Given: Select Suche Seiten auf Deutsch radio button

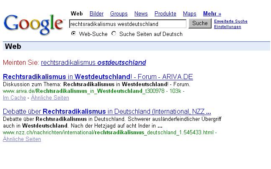Looking at the screenshot, I should pyautogui.click(x=114, y=33).
